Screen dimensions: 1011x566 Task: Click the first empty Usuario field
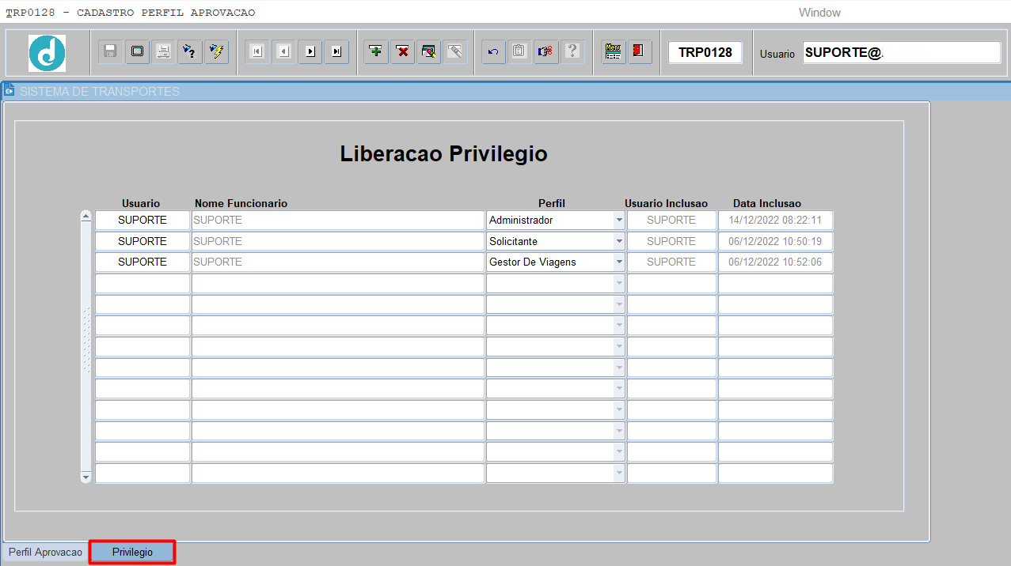click(143, 283)
